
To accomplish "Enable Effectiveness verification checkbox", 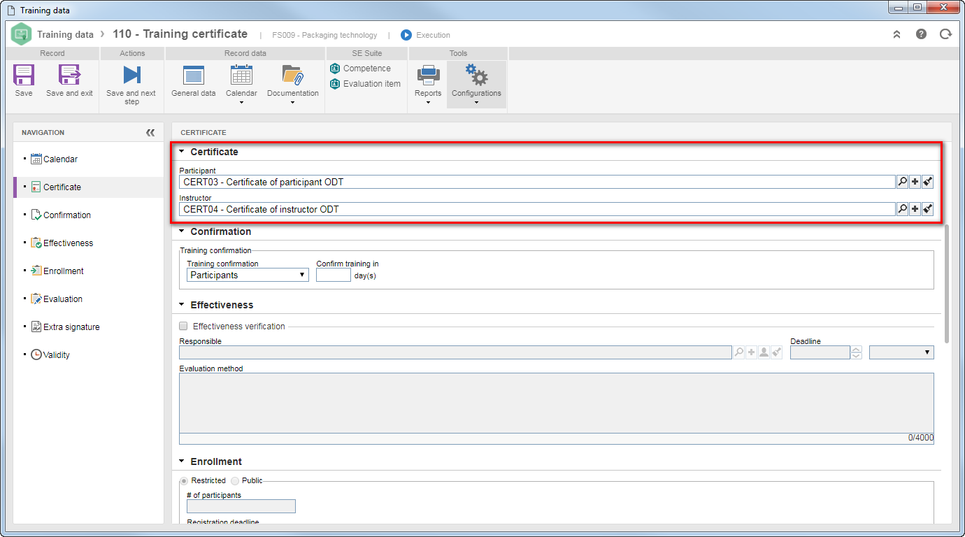I will coord(184,326).
